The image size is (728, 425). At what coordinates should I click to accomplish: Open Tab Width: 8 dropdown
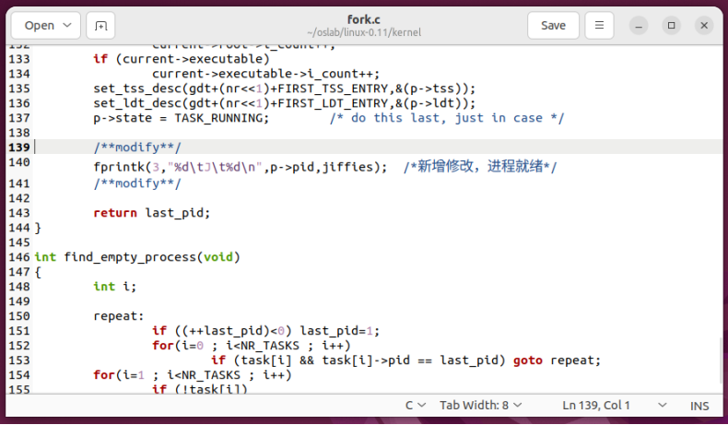[x=481, y=406]
